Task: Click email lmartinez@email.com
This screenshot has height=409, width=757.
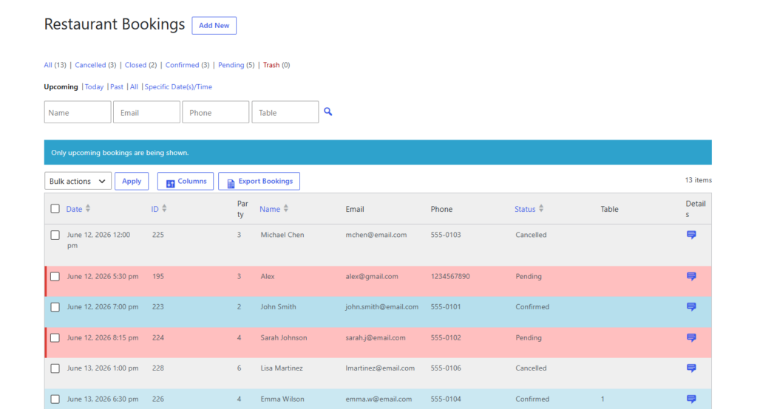Action: [380, 368]
